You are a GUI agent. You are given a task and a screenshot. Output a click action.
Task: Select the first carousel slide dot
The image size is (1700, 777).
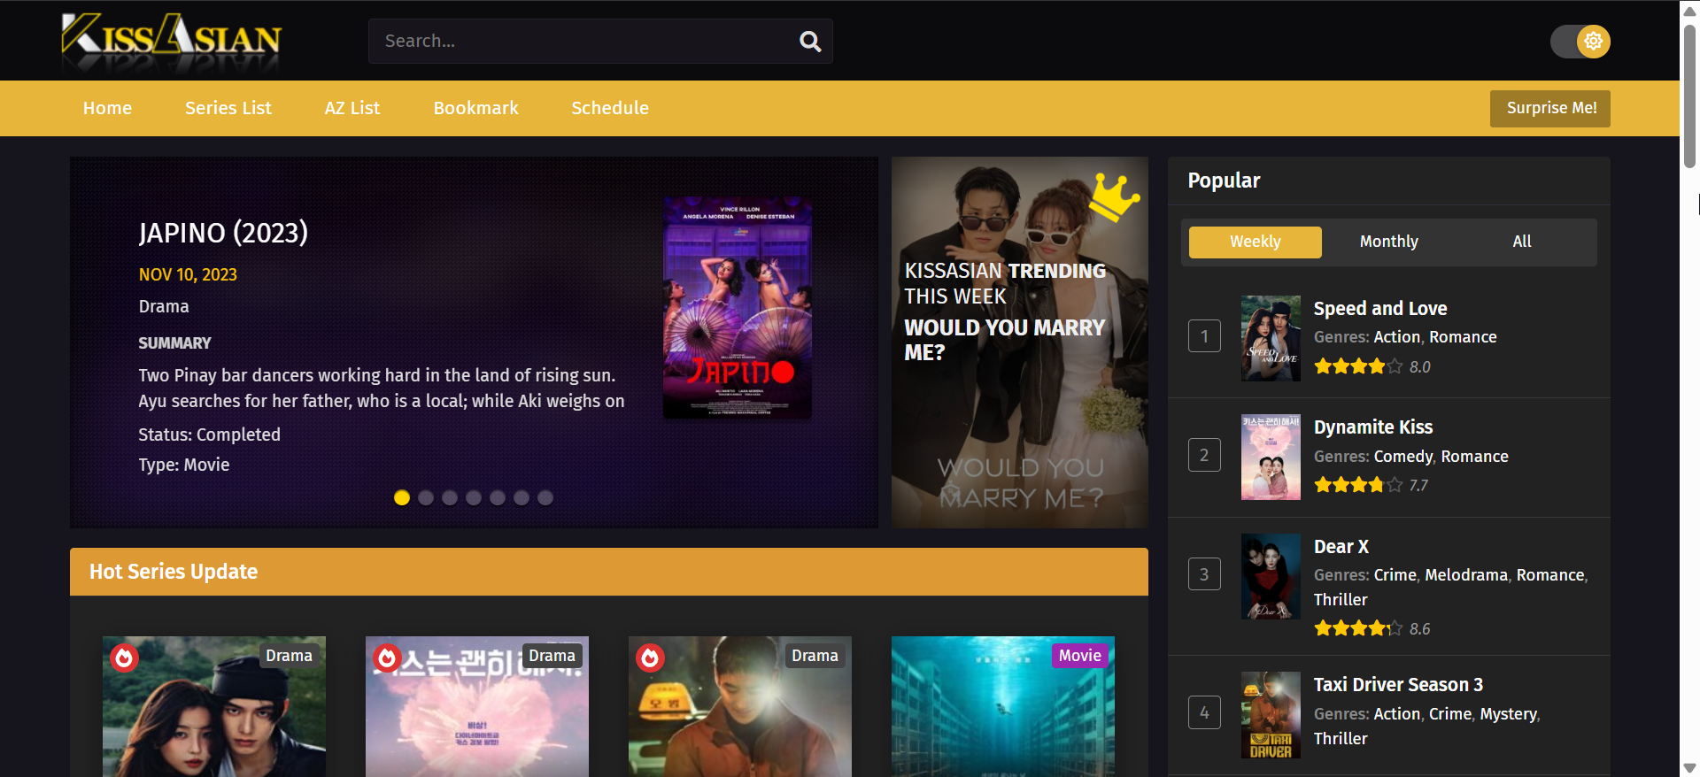coord(402,497)
